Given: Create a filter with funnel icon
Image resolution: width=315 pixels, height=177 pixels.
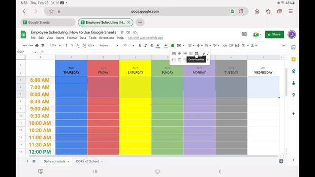Looking at the screenshot, I should click(243, 46).
